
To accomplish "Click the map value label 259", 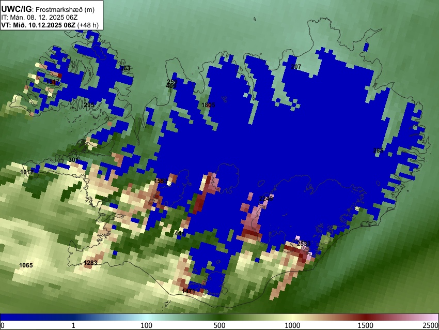I will 172,82.
